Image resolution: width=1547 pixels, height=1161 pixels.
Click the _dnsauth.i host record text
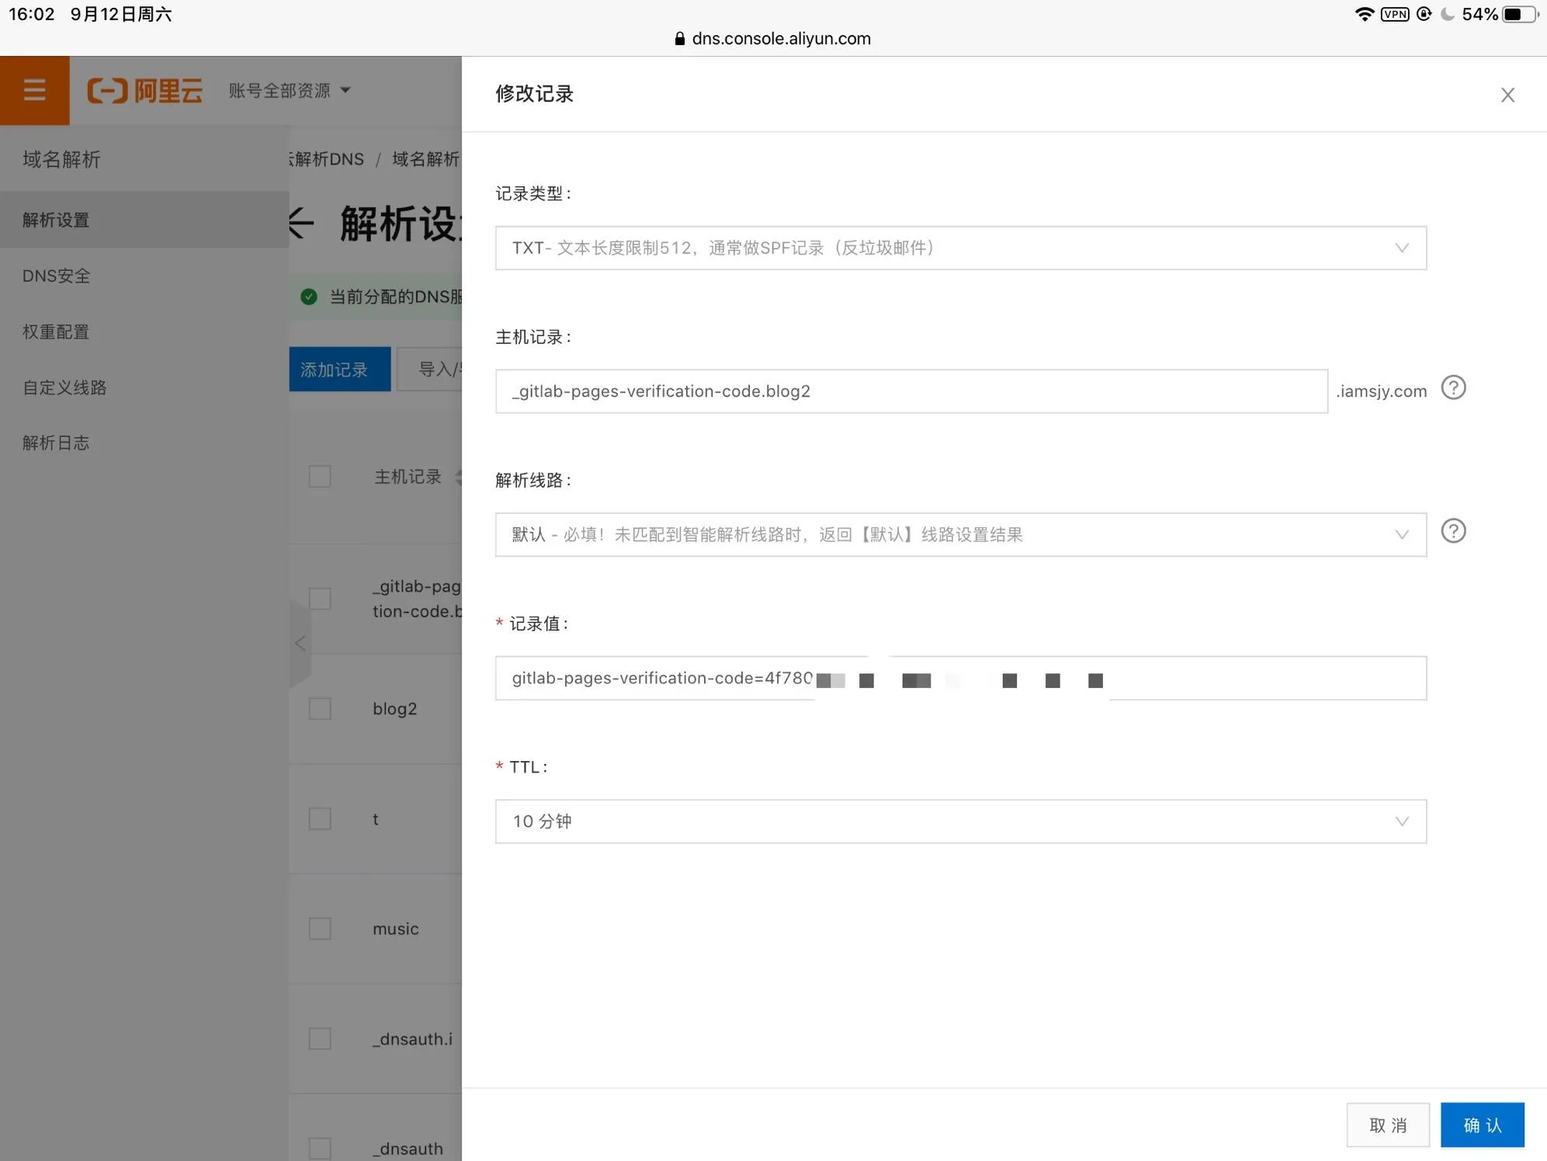coord(412,1039)
